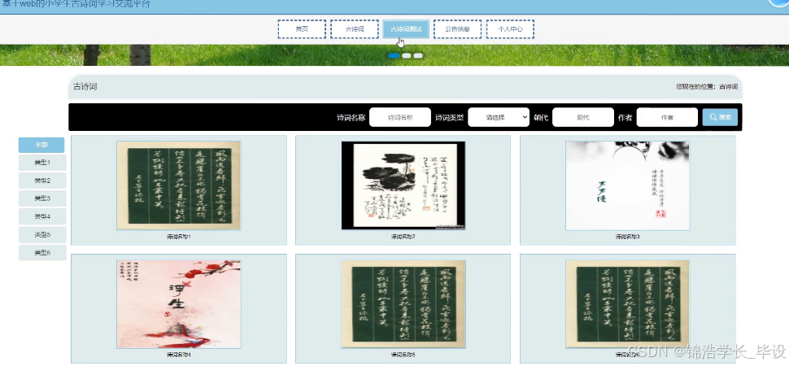Image resolution: width=789 pixels, height=366 pixels.
Task: Click the 诗词名称4 caption text
Action: click(179, 355)
